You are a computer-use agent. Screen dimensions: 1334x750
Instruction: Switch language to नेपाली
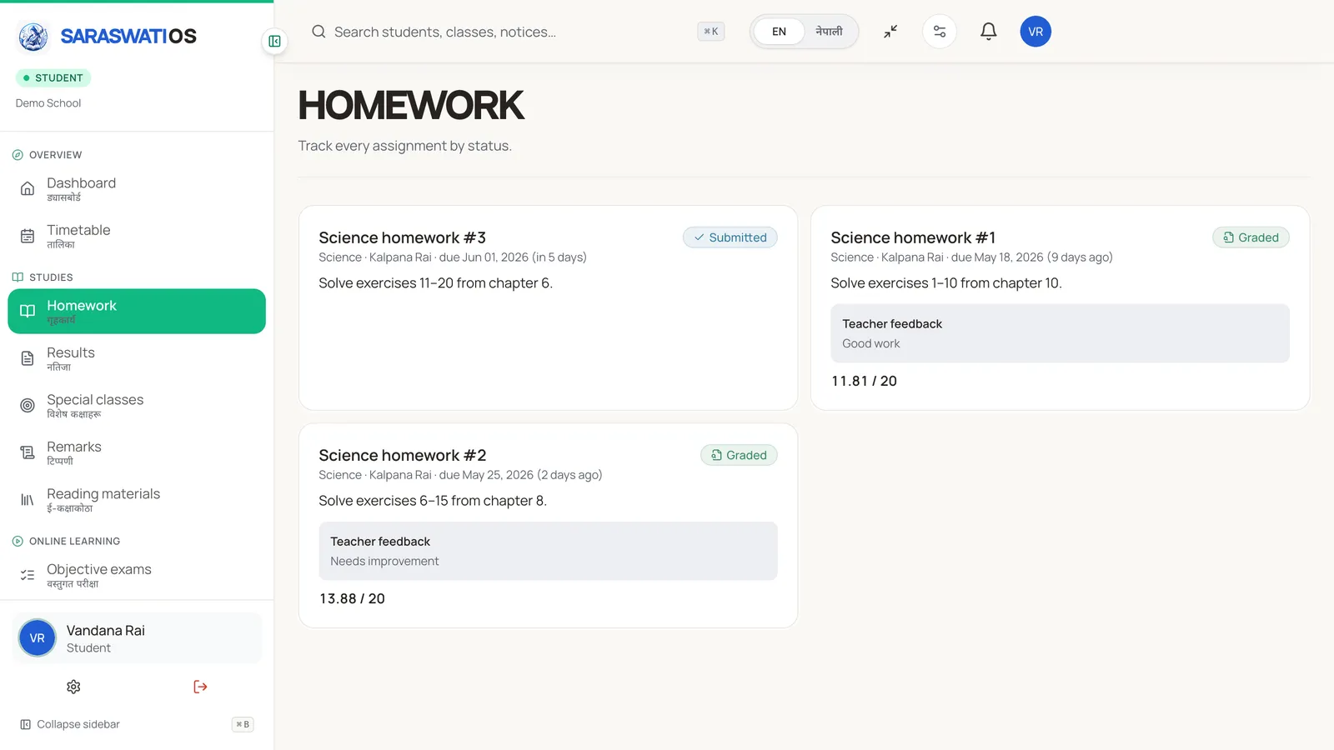[x=829, y=32]
